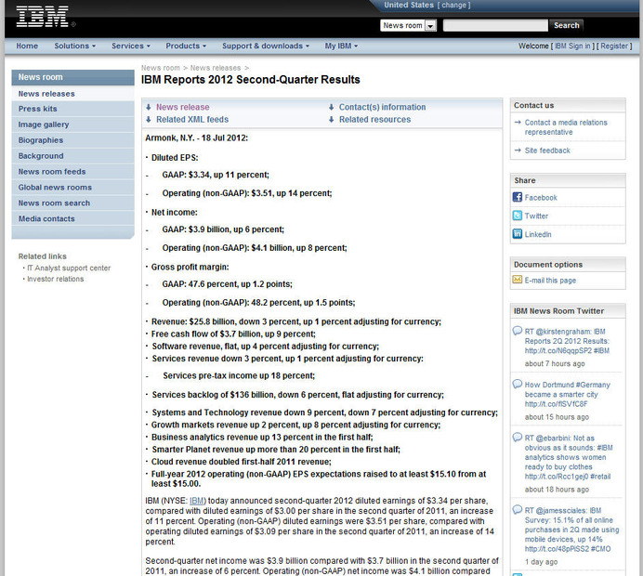Image resolution: width=643 pixels, height=576 pixels.
Task: Open t.co/48pPiSS2 tweet link
Action: [557, 549]
